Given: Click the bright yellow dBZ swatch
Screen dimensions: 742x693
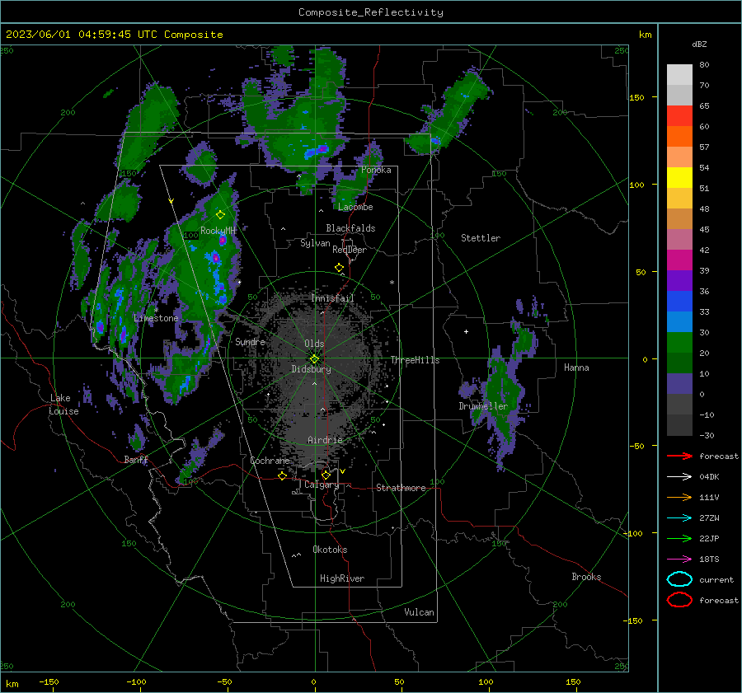Looking at the screenshot, I should [679, 177].
